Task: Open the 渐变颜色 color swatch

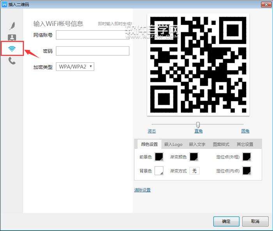Action: coord(194,157)
